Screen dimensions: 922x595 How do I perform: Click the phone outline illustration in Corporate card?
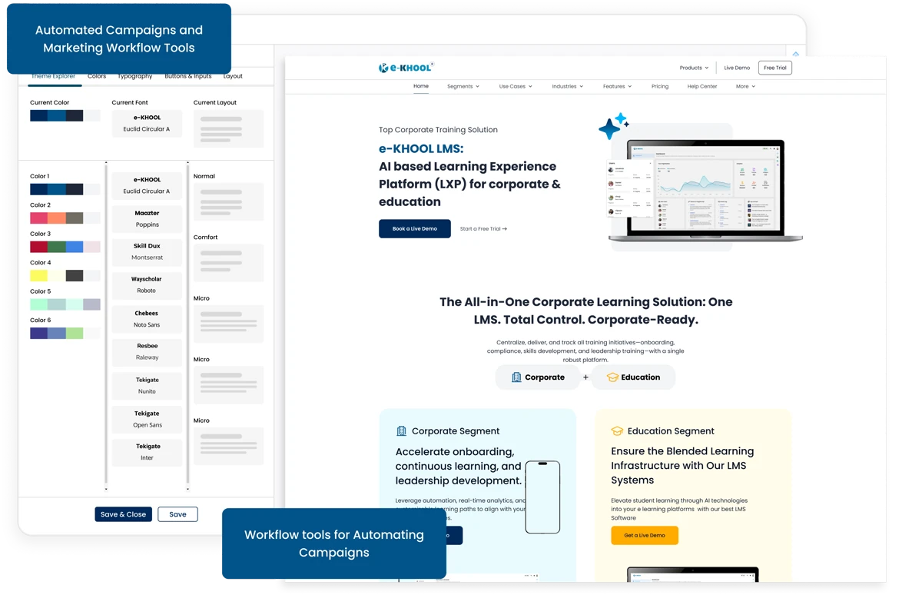[542, 497]
